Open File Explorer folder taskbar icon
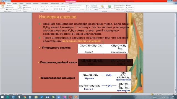177x99 pixels. pyautogui.click(x=36, y=97)
